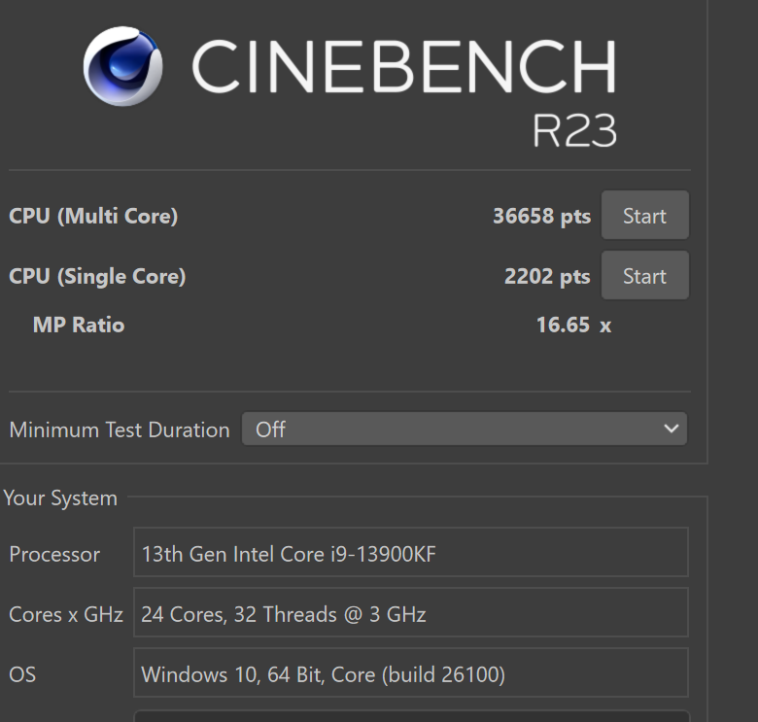758x722 pixels.
Task: Start the CPU Single Core test
Action: tap(645, 275)
